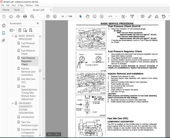
Task: Click the Fast Idle Cam heading
Action: click(118, 118)
